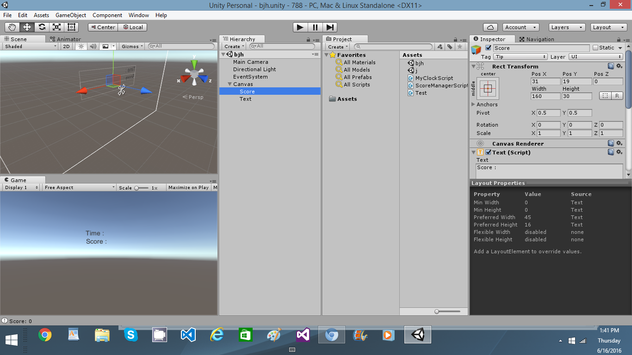Open the Component menu
This screenshot has height=355, width=632.
[x=107, y=15]
